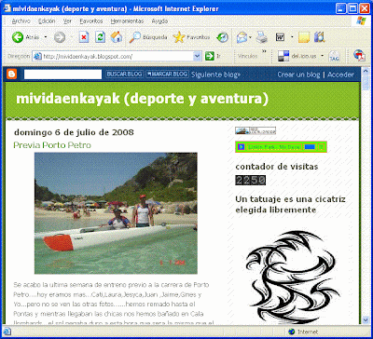Click the 'domingo 6 de julio de 2008' date
Screen dimensions: 373x339
tap(74, 132)
